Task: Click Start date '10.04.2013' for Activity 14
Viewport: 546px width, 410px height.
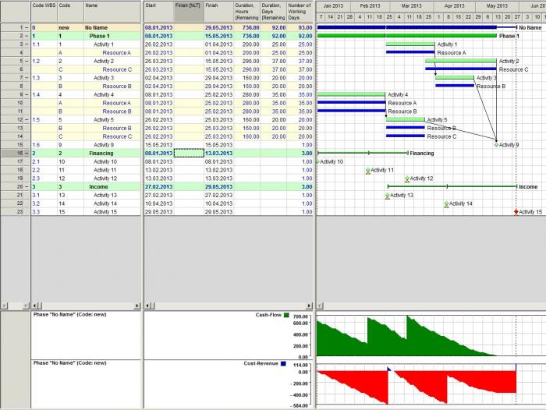Action: [159, 203]
